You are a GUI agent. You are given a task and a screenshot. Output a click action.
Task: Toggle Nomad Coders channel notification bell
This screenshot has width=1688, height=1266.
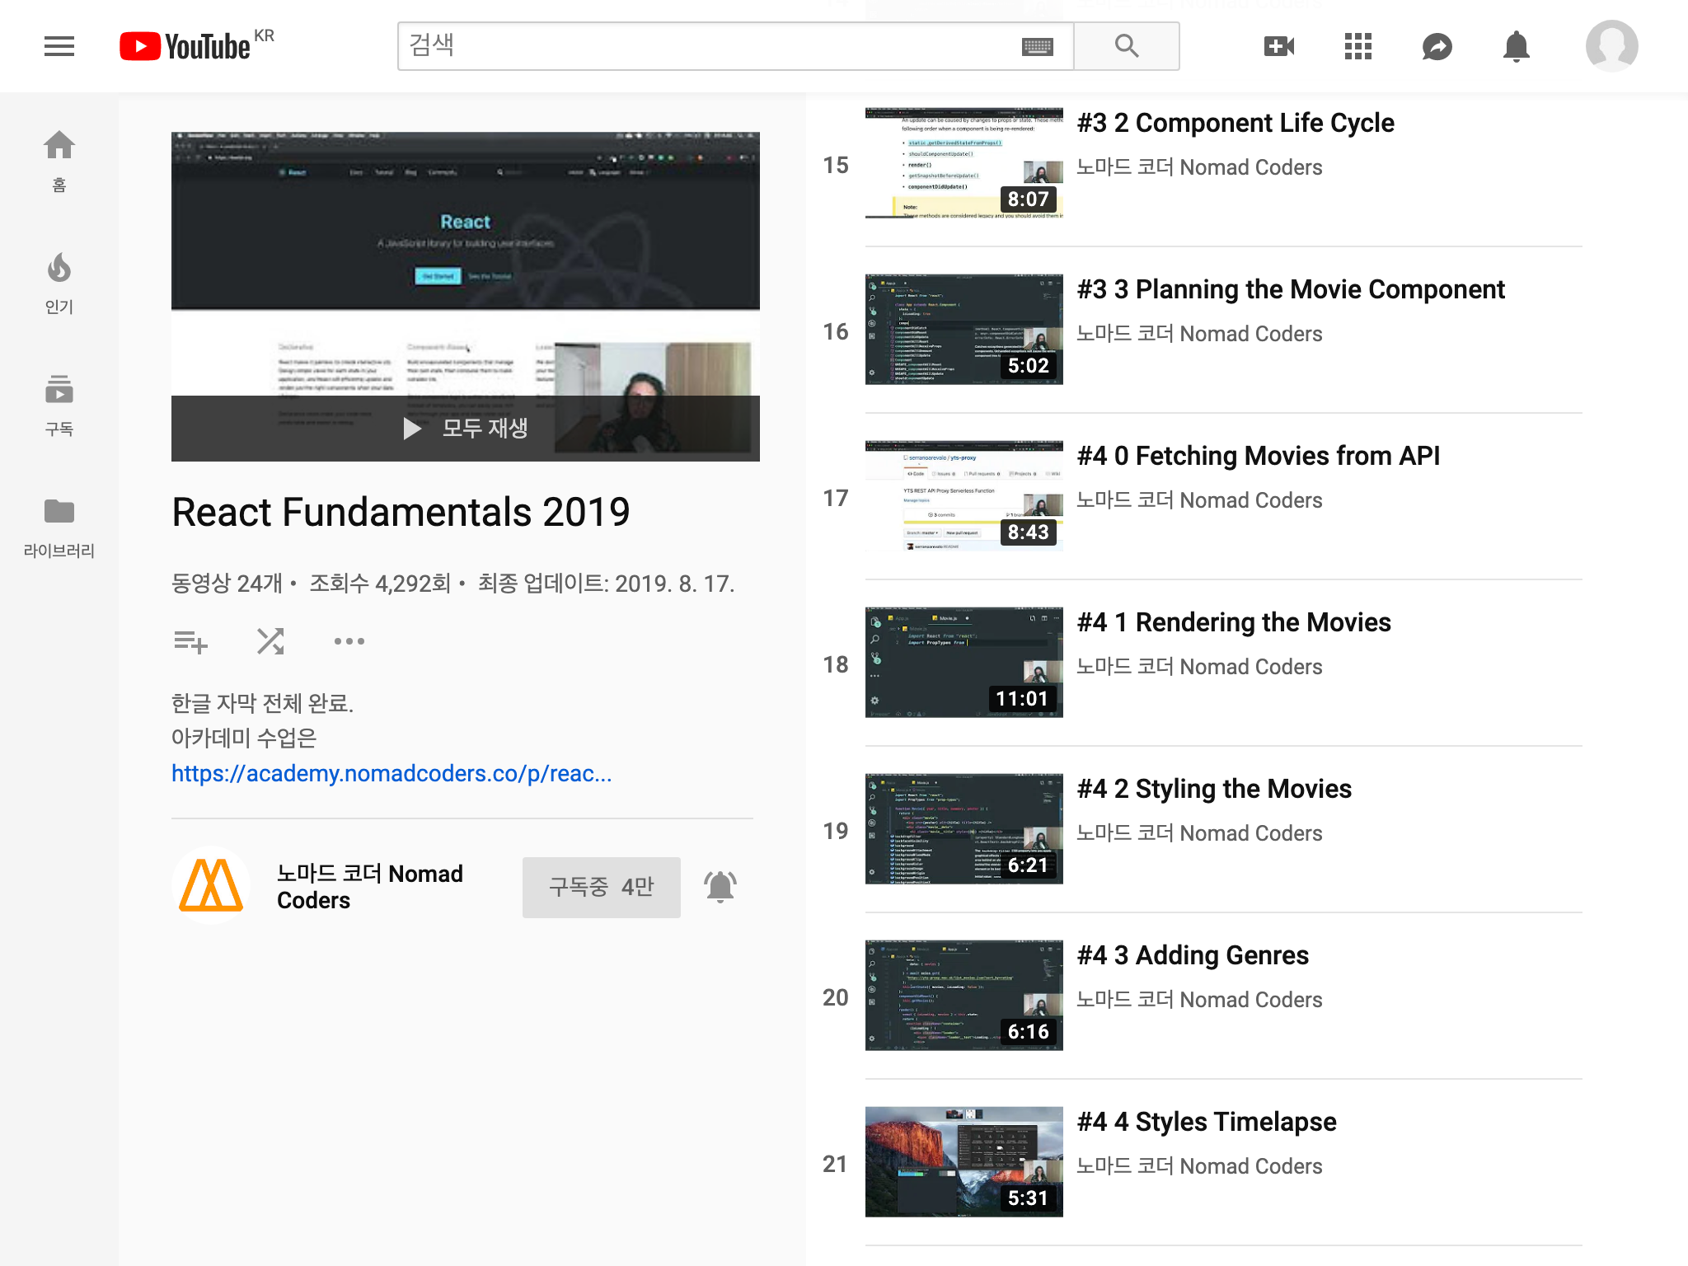pos(720,887)
